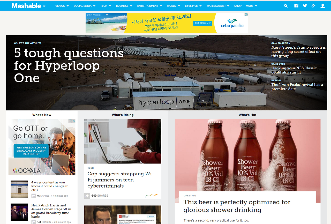Share the Wi-Fi jammers article arrow icon

click(87, 196)
